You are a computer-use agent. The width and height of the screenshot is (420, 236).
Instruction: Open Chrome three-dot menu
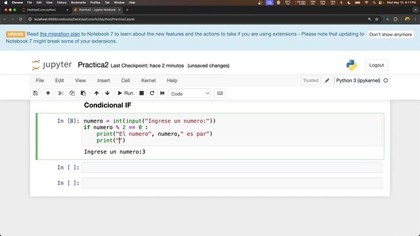[415, 19]
